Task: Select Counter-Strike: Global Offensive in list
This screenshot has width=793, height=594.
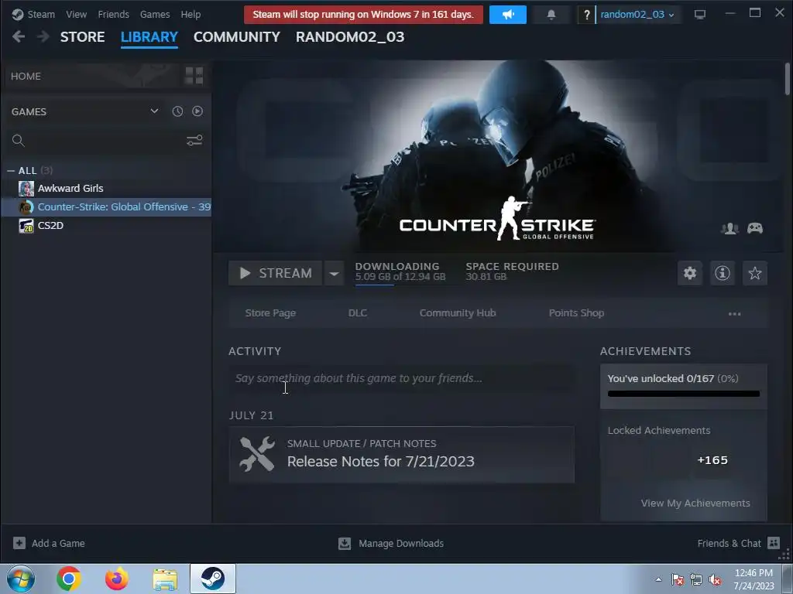Action: pos(106,207)
